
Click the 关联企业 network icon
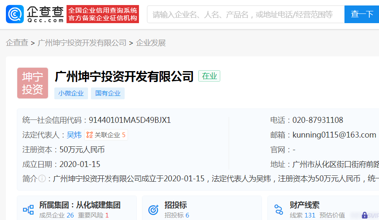pos(90,135)
